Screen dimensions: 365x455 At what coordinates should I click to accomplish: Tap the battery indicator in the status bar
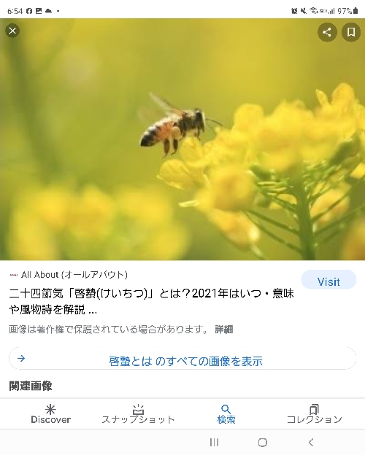tap(356, 11)
